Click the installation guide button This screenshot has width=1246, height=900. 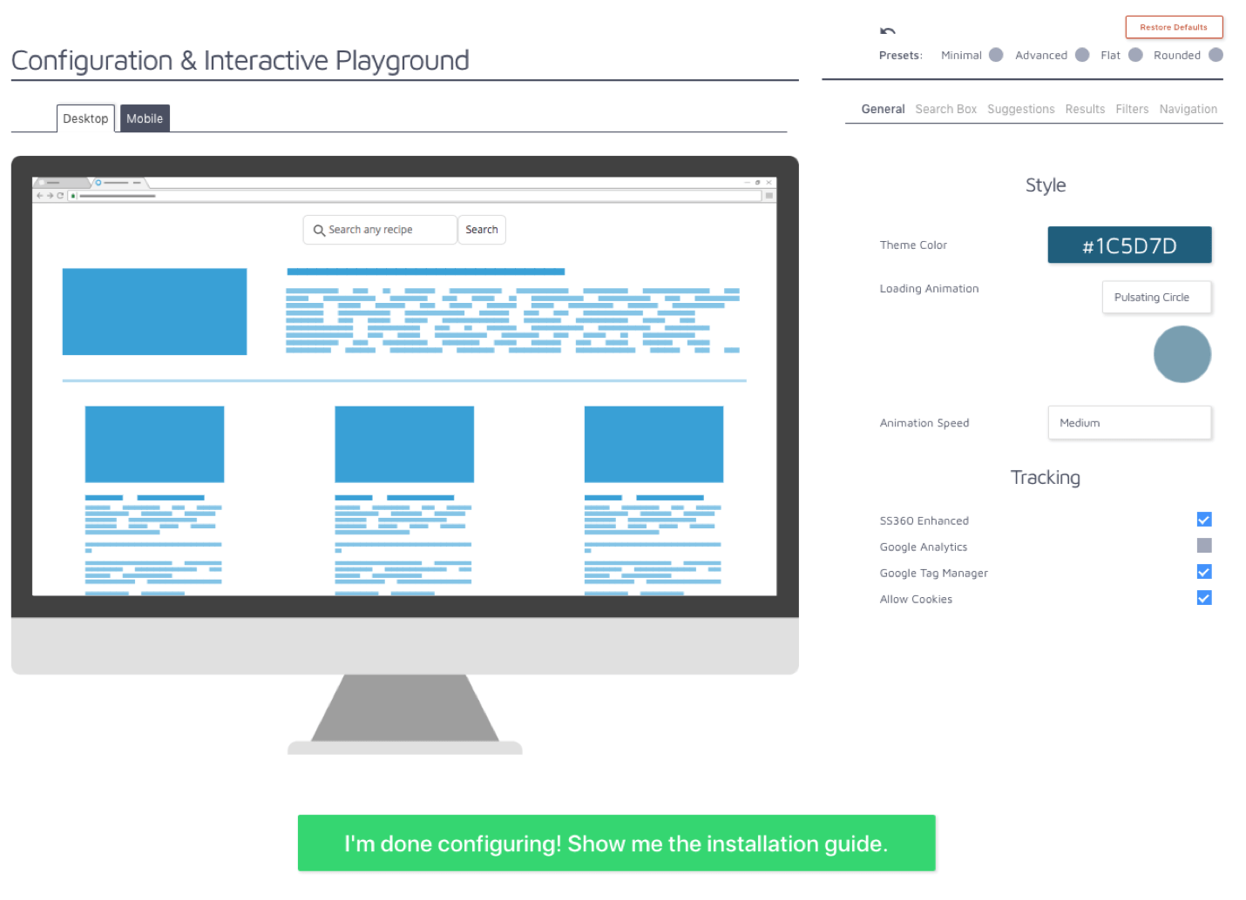point(616,843)
